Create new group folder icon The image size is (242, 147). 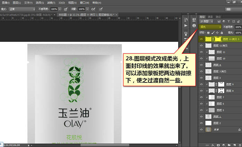(229, 145)
